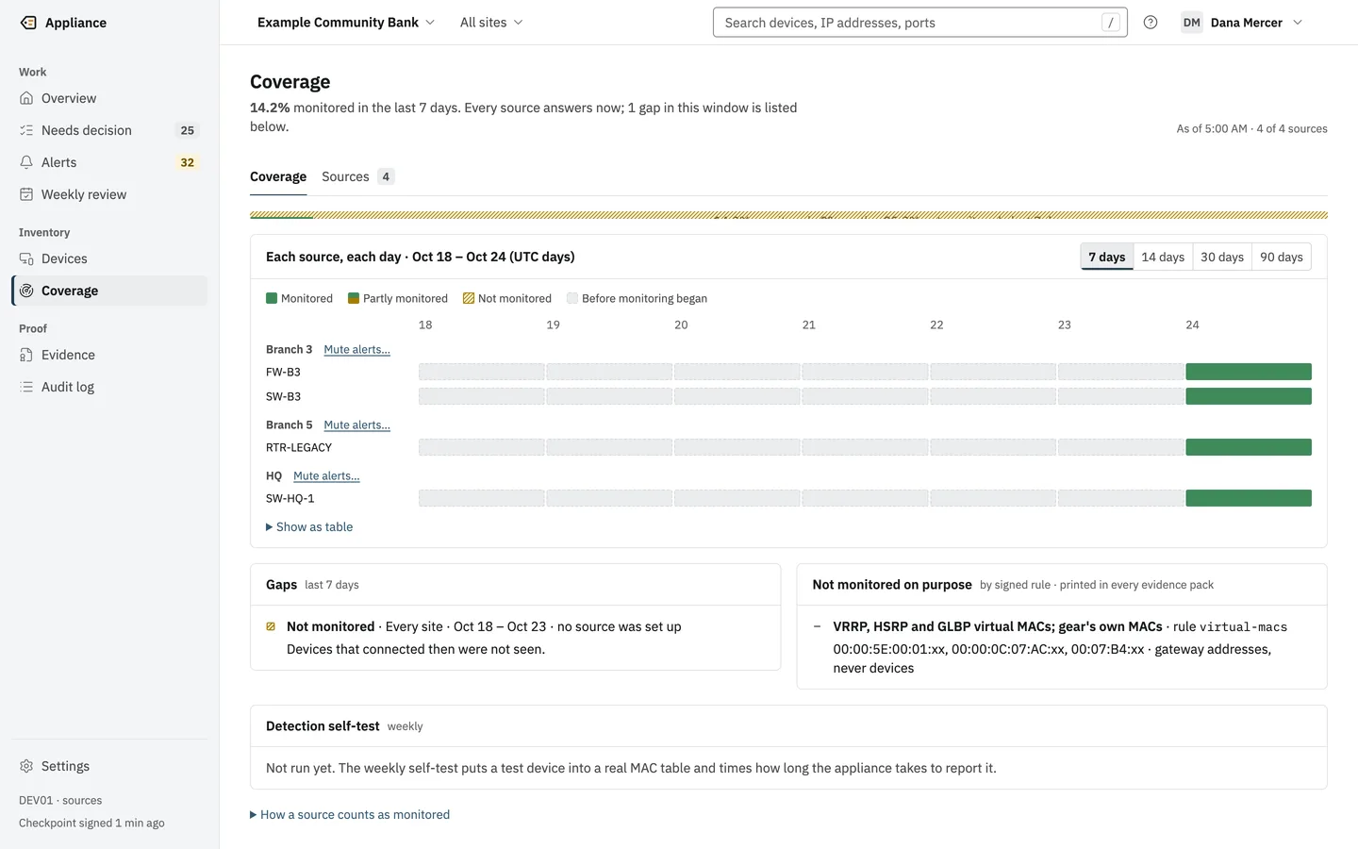This screenshot has width=1358, height=849.
Task: Click the DM user avatar
Action: 1192,23
